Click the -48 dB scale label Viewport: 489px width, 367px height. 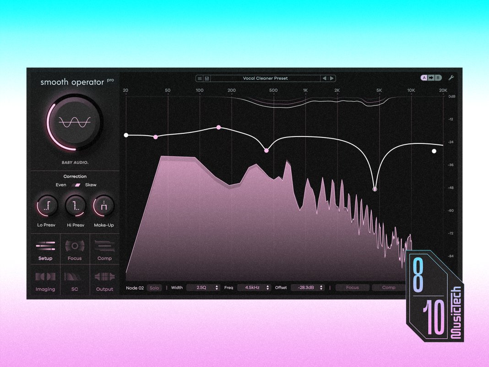tap(451, 187)
